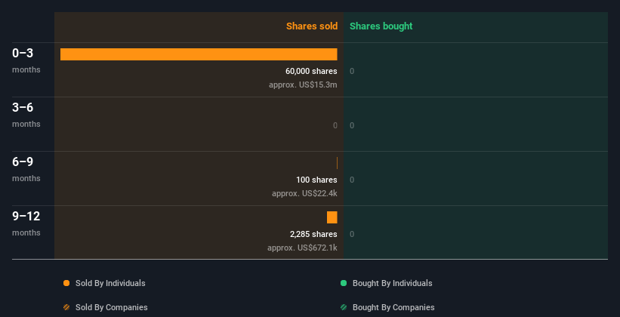
Task: Click the thin 6–9 months sold bar
Action: coord(337,163)
